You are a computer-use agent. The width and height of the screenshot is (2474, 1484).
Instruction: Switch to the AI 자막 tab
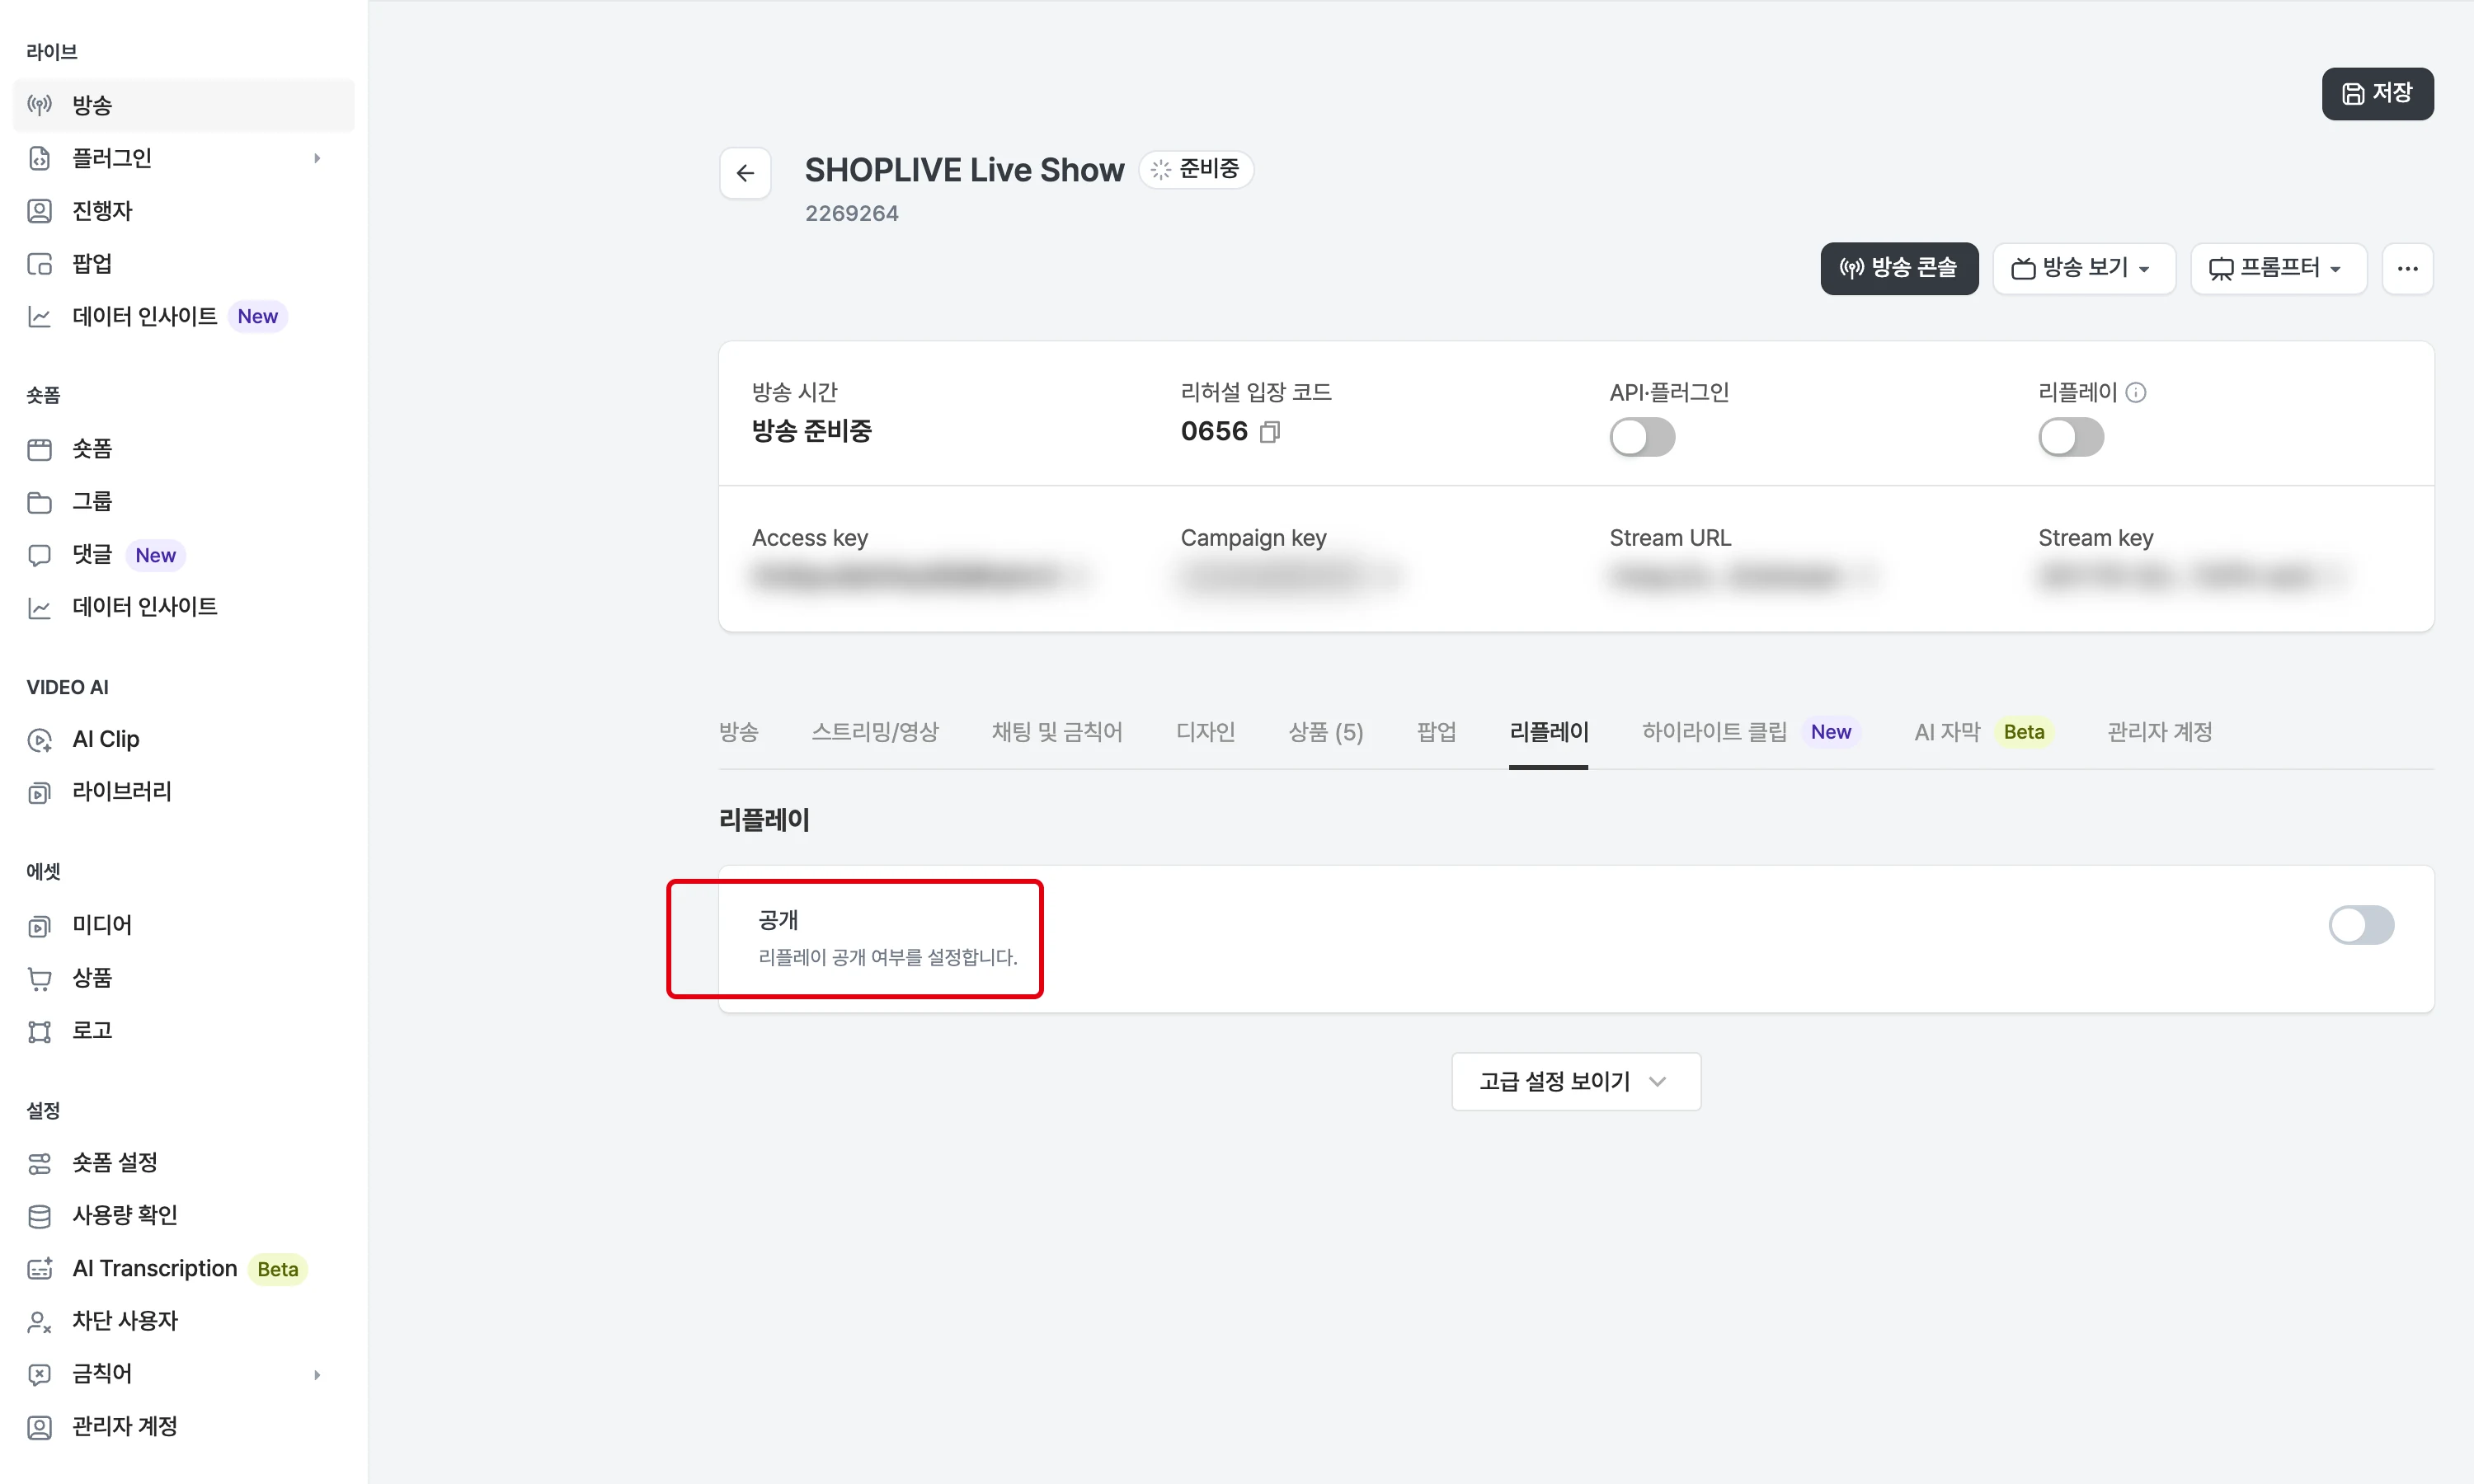coord(1983,732)
